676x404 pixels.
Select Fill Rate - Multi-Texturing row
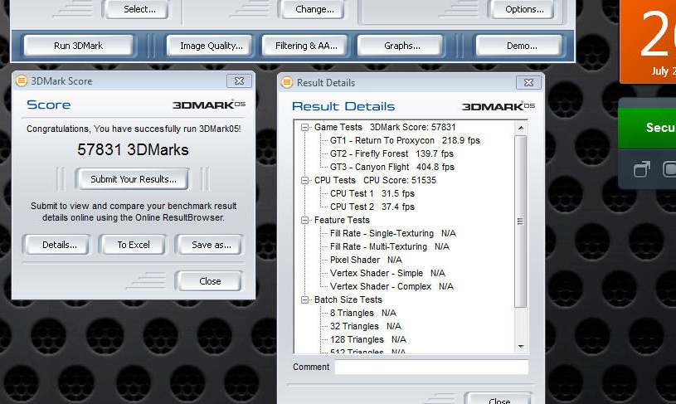tap(389, 246)
